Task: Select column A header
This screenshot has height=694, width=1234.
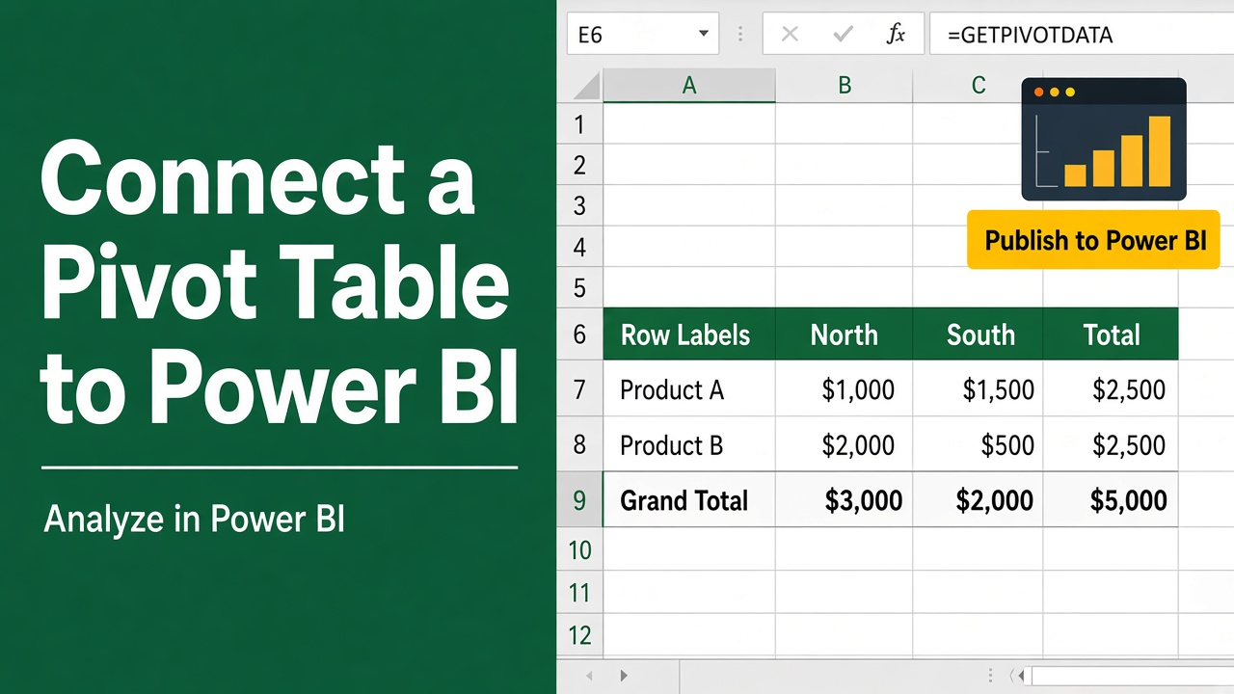Action: click(x=689, y=86)
